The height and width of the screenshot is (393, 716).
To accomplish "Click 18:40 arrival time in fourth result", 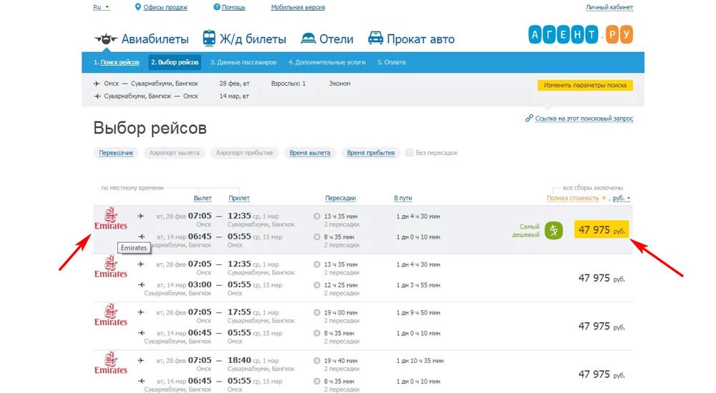I will tap(239, 360).
